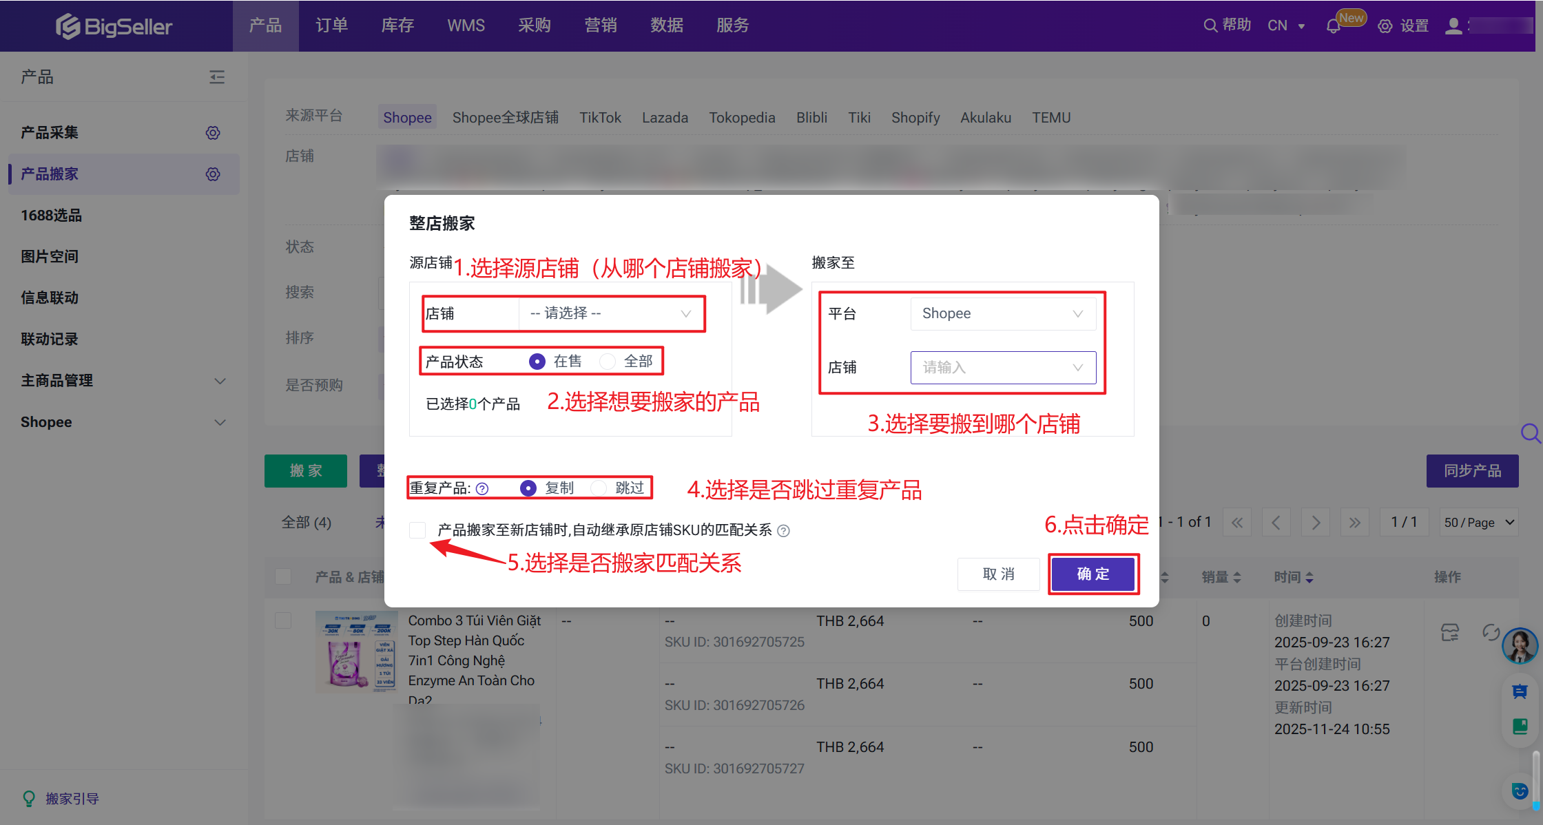Open settings gear in top bar
This screenshot has width=1543, height=825.
pyautogui.click(x=1385, y=26)
